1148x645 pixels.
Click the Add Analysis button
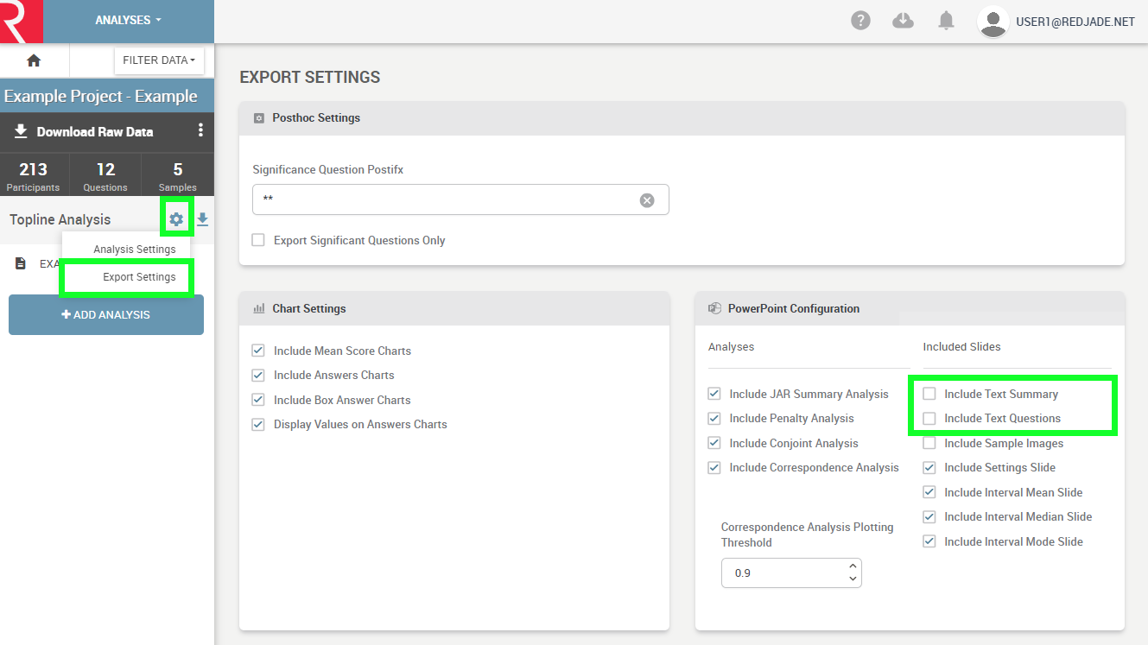(106, 315)
